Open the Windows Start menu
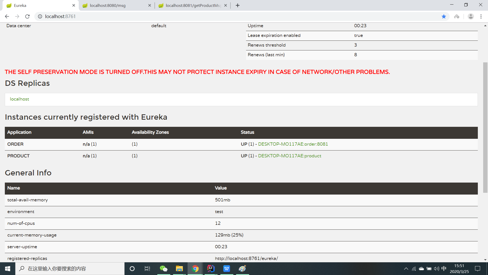The image size is (488, 275). point(8,269)
